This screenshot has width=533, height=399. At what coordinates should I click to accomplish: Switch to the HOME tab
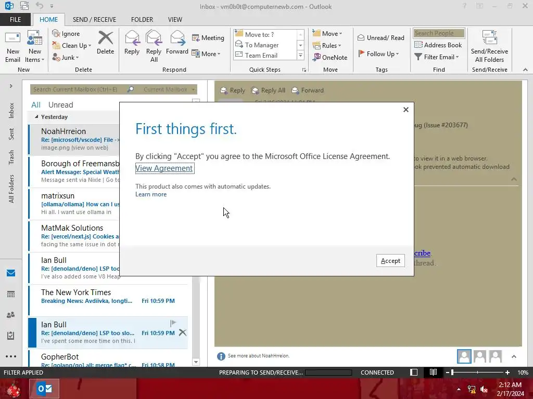pyautogui.click(x=48, y=20)
